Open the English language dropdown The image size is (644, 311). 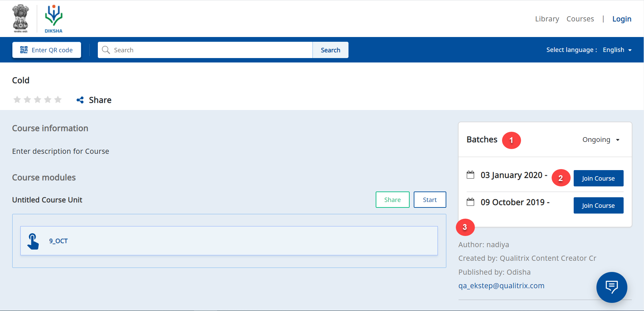click(617, 50)
